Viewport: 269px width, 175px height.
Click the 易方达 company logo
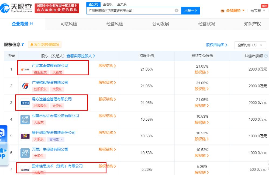pos(25,103)
